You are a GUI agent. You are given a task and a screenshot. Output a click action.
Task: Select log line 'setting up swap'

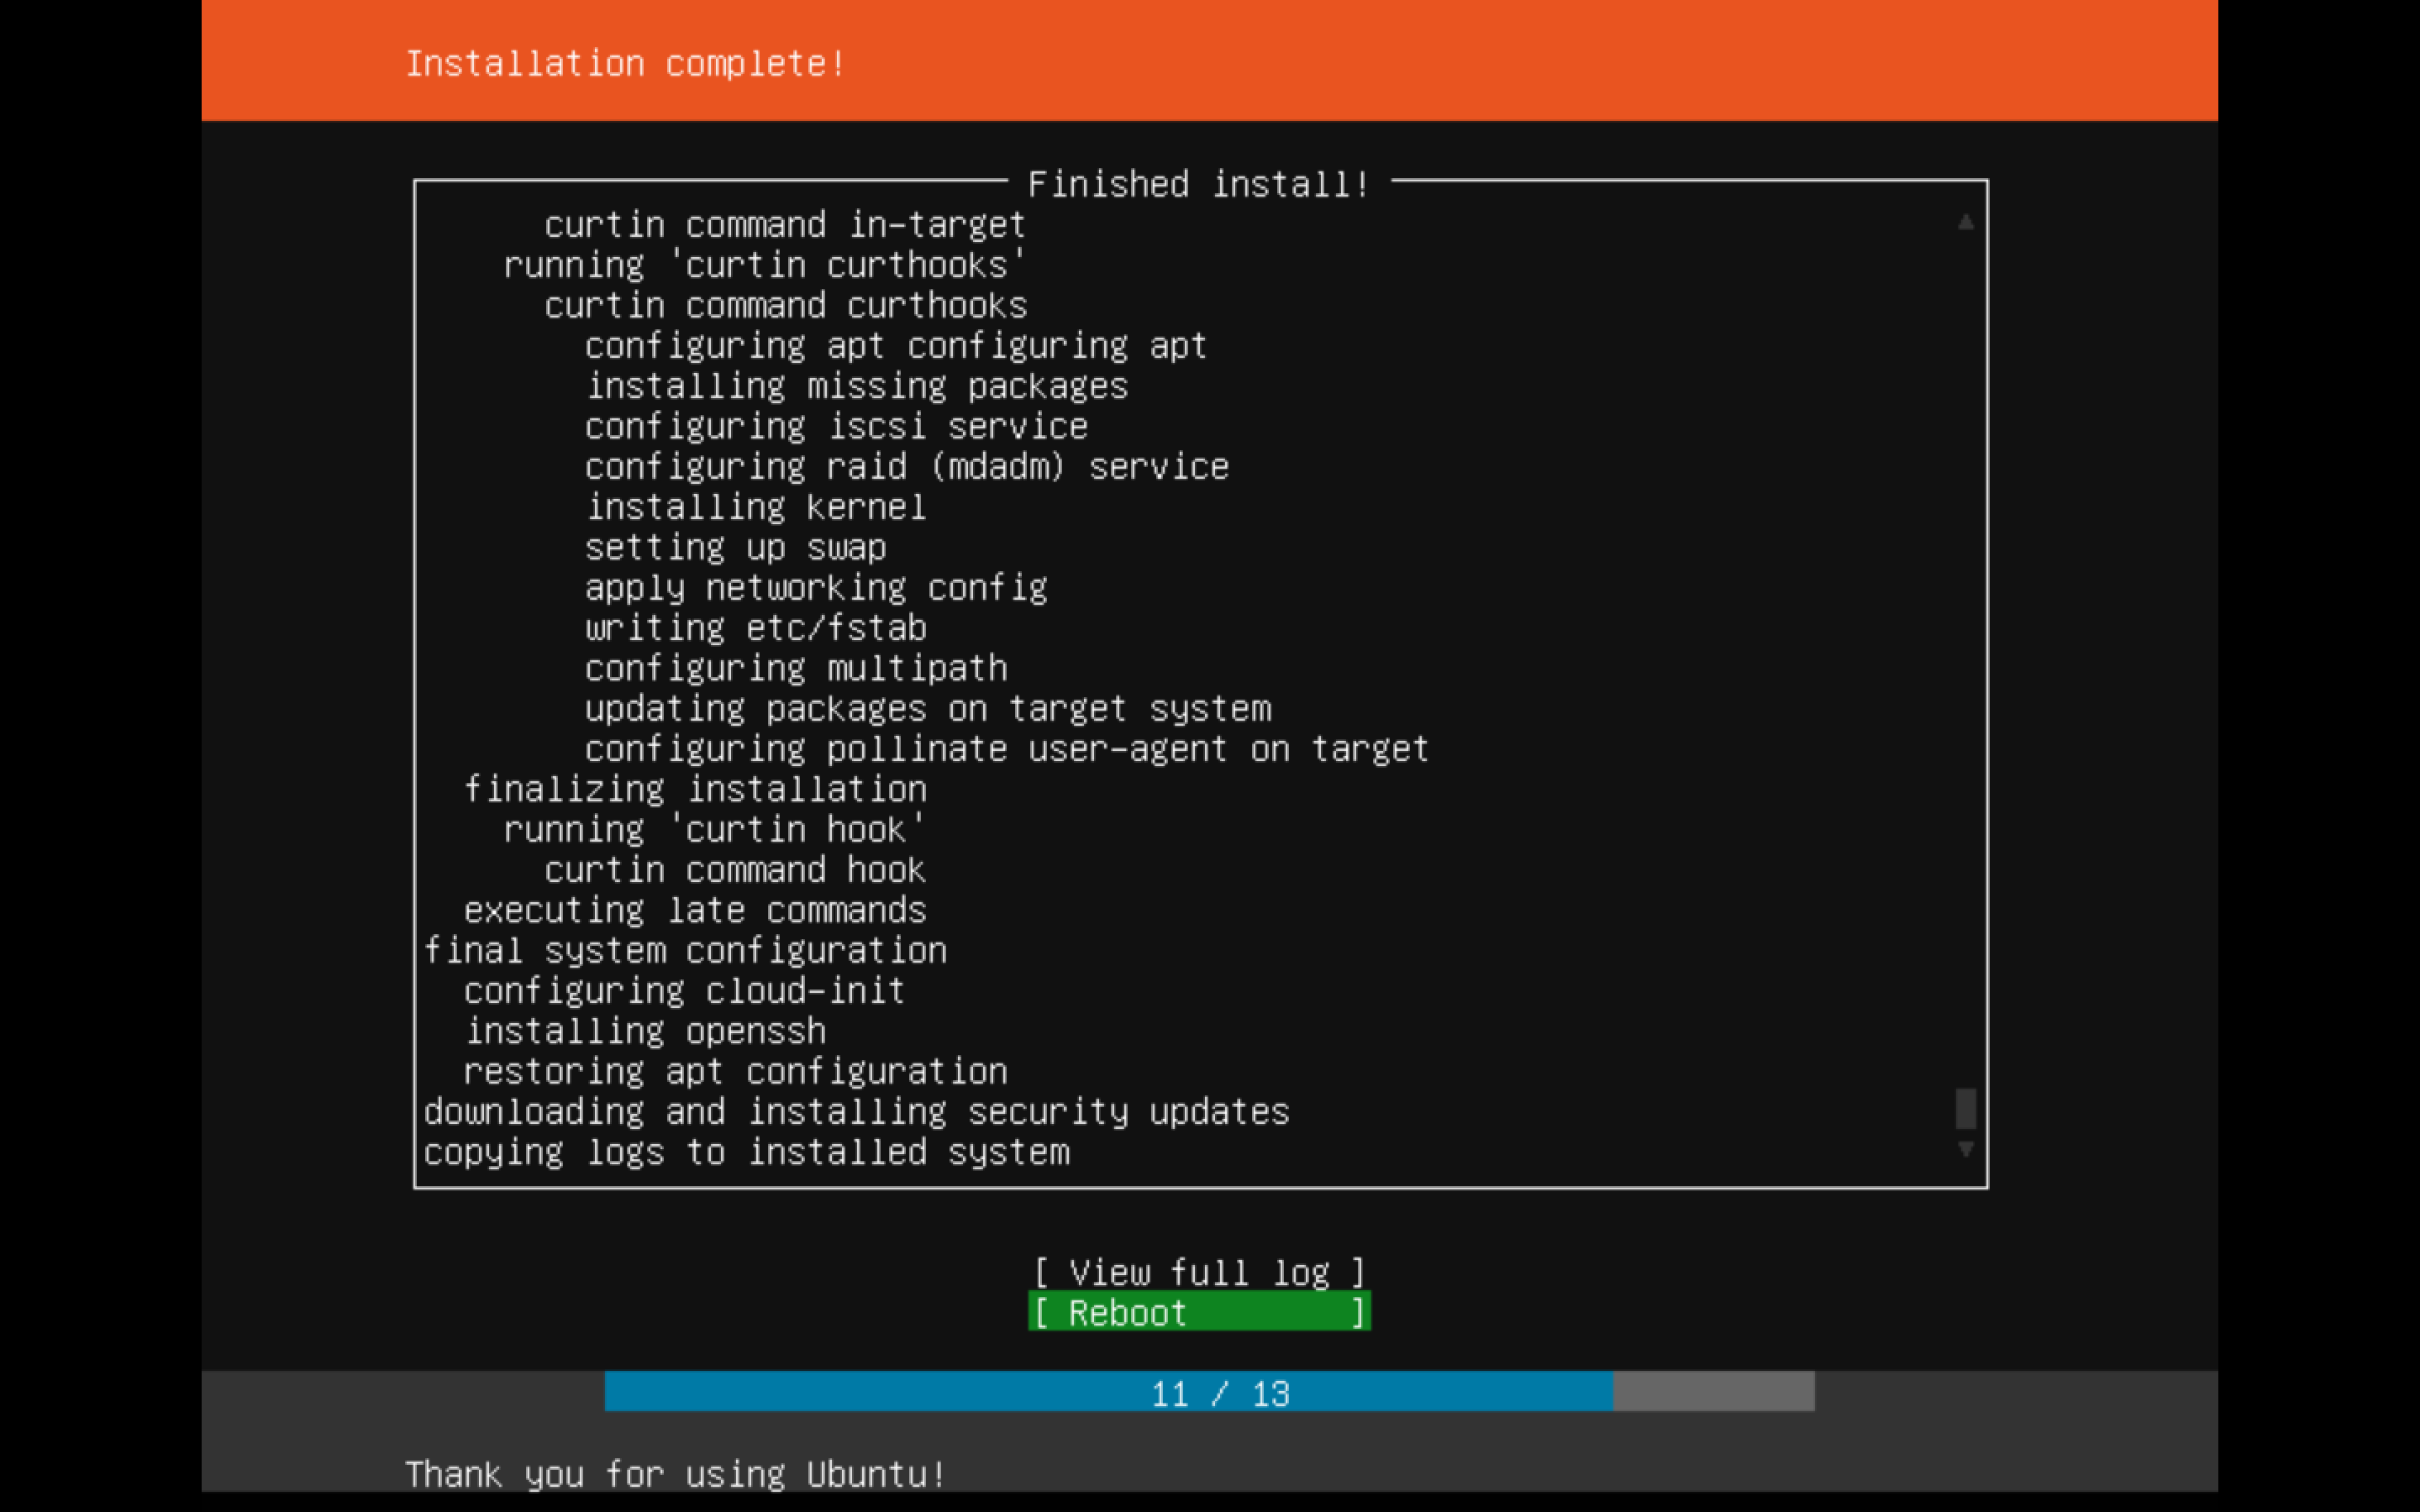[735, 548]
